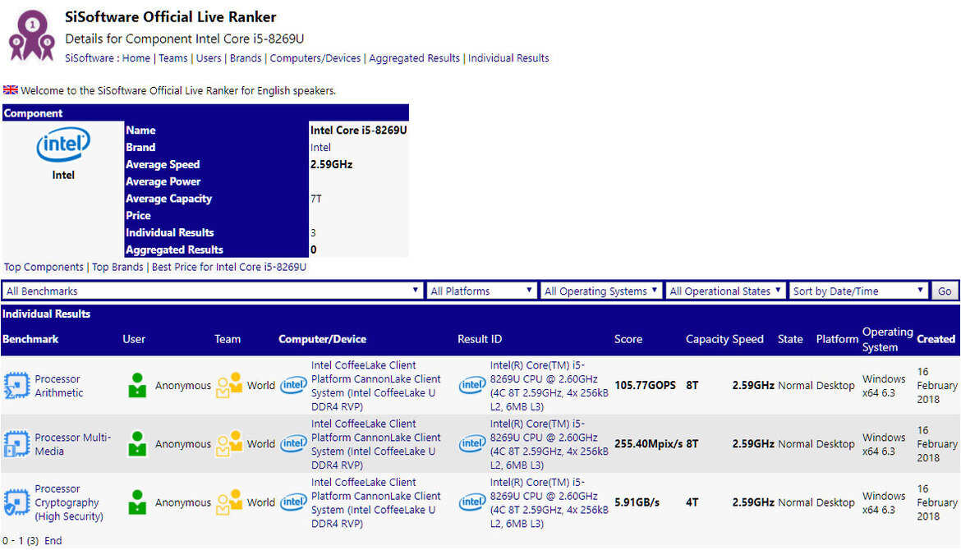Open the Processor Arithmetic benchmark link
961x550 pixels.
click(x=59, y=386)
